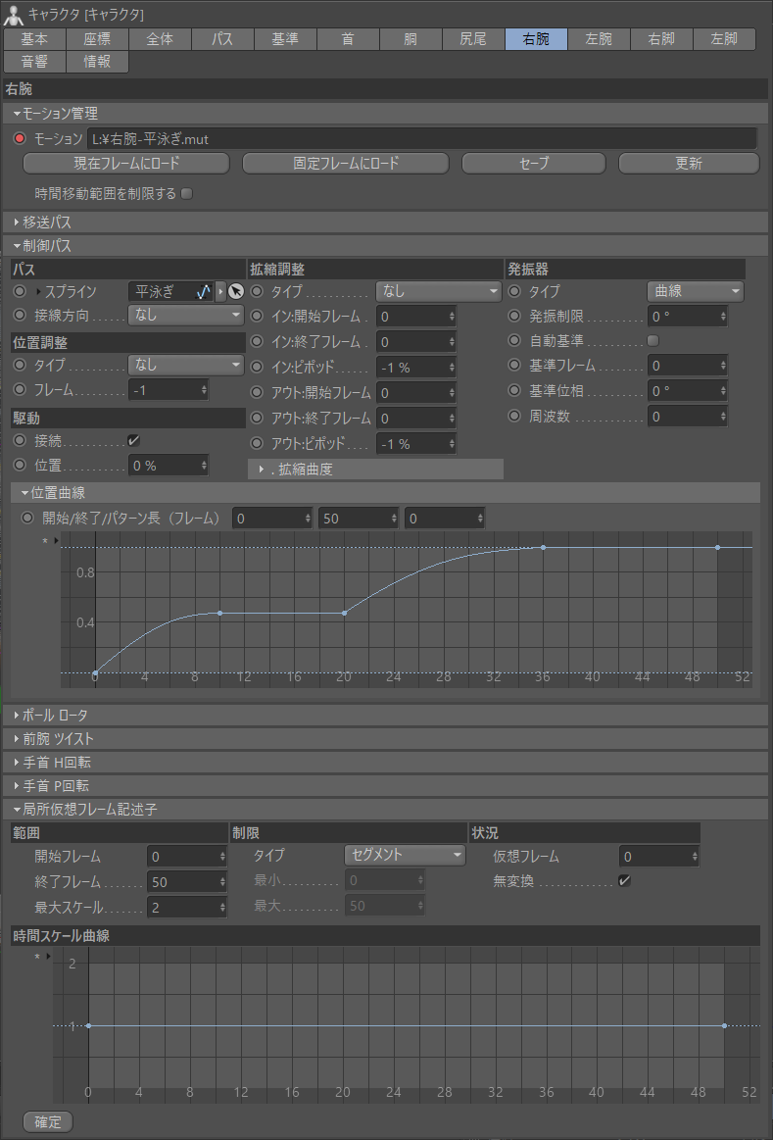Click the spline icon in the スプライン field
Image resolution: width=773 pixels, height=1140 pixels.
pyautogui.click(x=204, y=291)
